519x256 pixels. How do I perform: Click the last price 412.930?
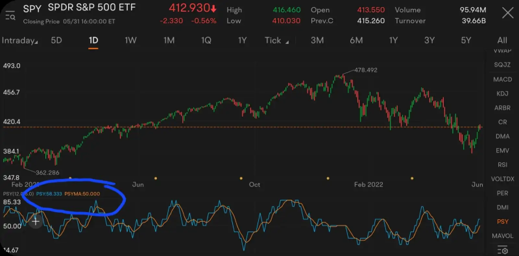[x=189, y=8]
